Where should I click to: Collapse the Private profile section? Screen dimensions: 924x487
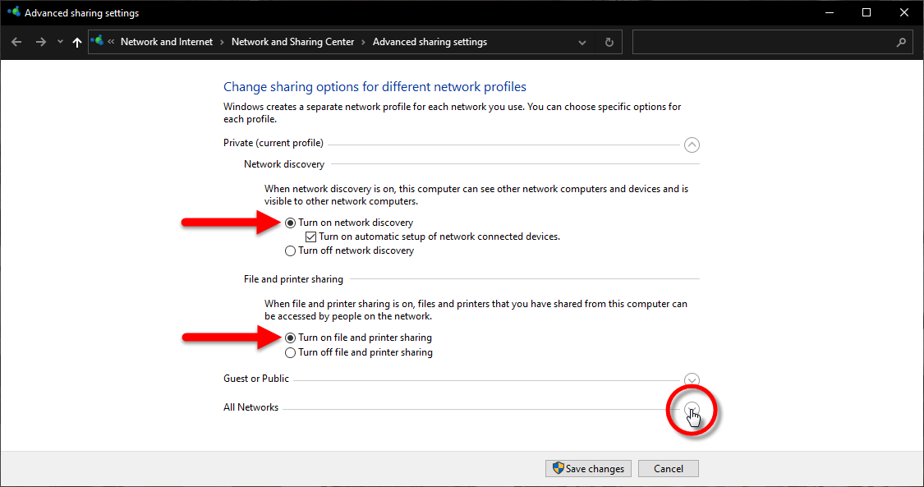[x=692, y=145]
